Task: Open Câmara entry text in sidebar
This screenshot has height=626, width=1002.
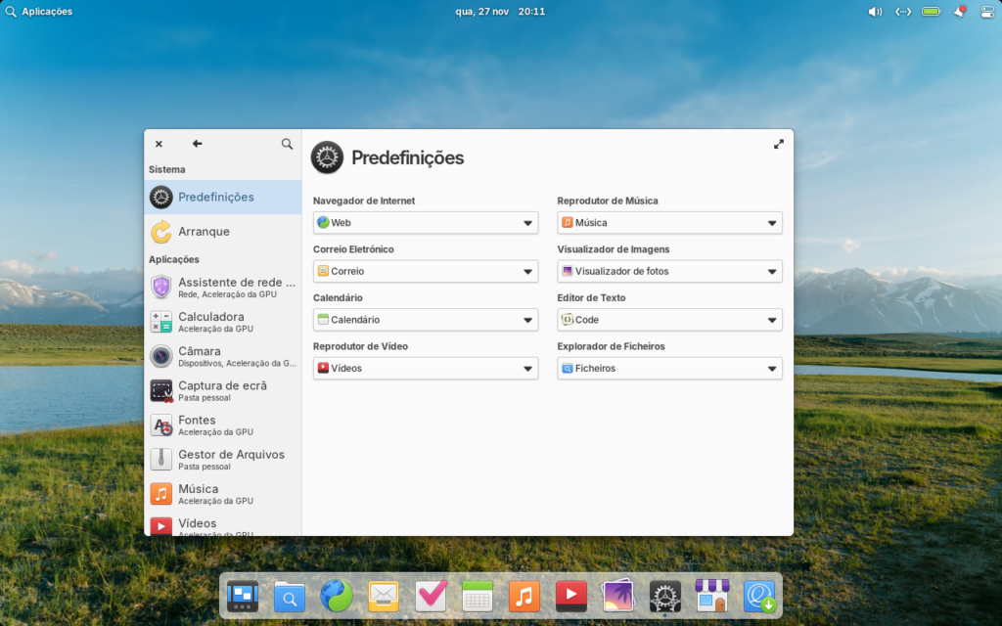Action: [x=200, y=351]
